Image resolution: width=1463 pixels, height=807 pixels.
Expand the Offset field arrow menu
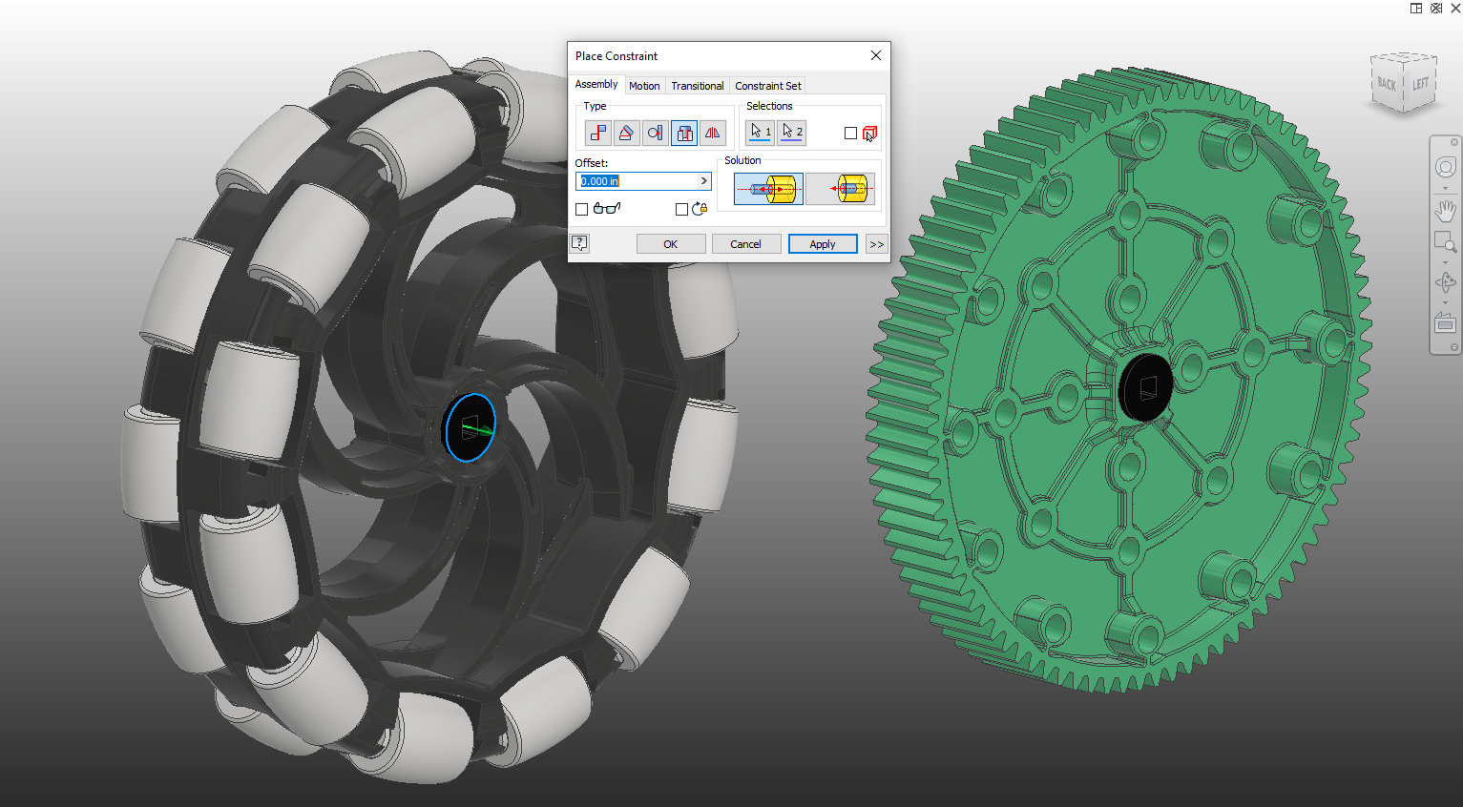point(704,181)
